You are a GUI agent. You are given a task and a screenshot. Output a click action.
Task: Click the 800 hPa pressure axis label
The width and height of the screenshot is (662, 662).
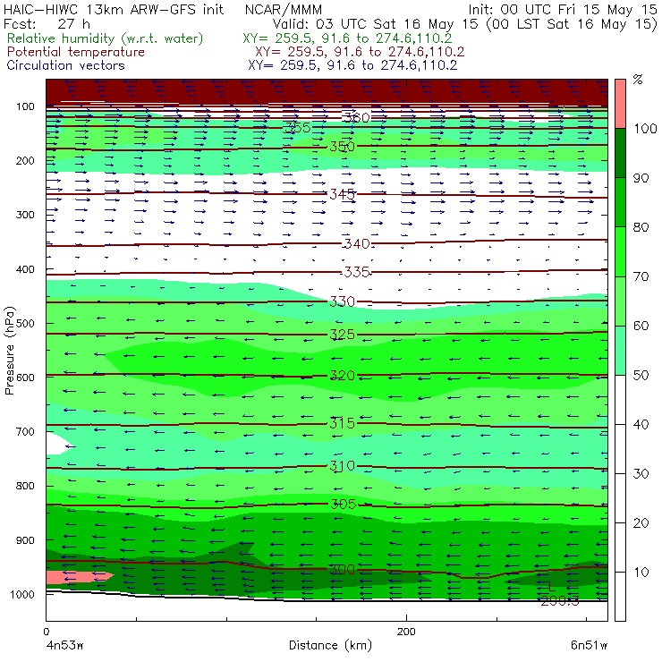pyautogui.click(x=25, y=486)
